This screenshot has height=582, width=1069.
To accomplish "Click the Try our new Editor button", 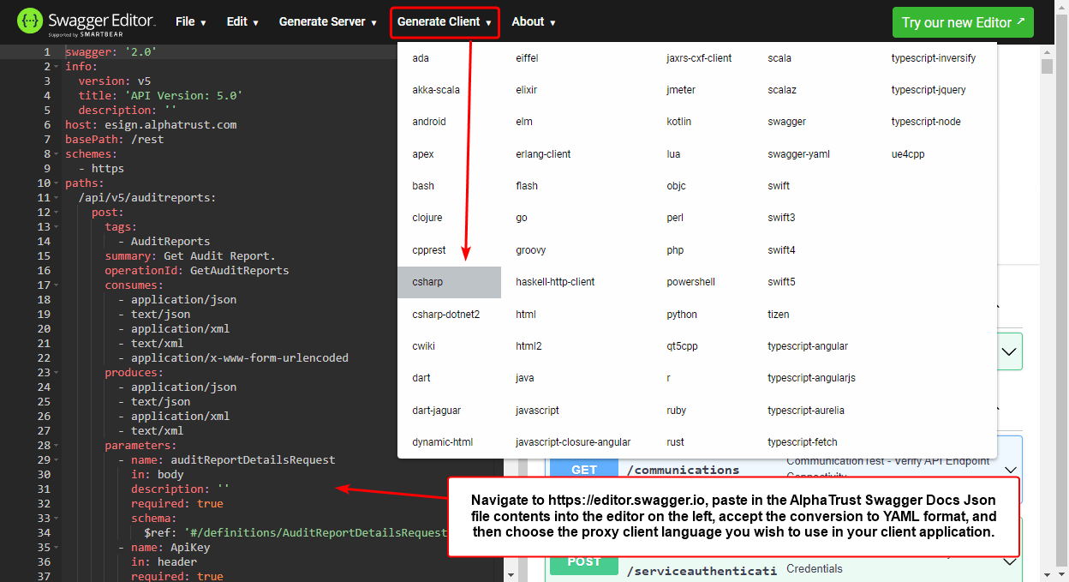I will (x=963, y=22).
